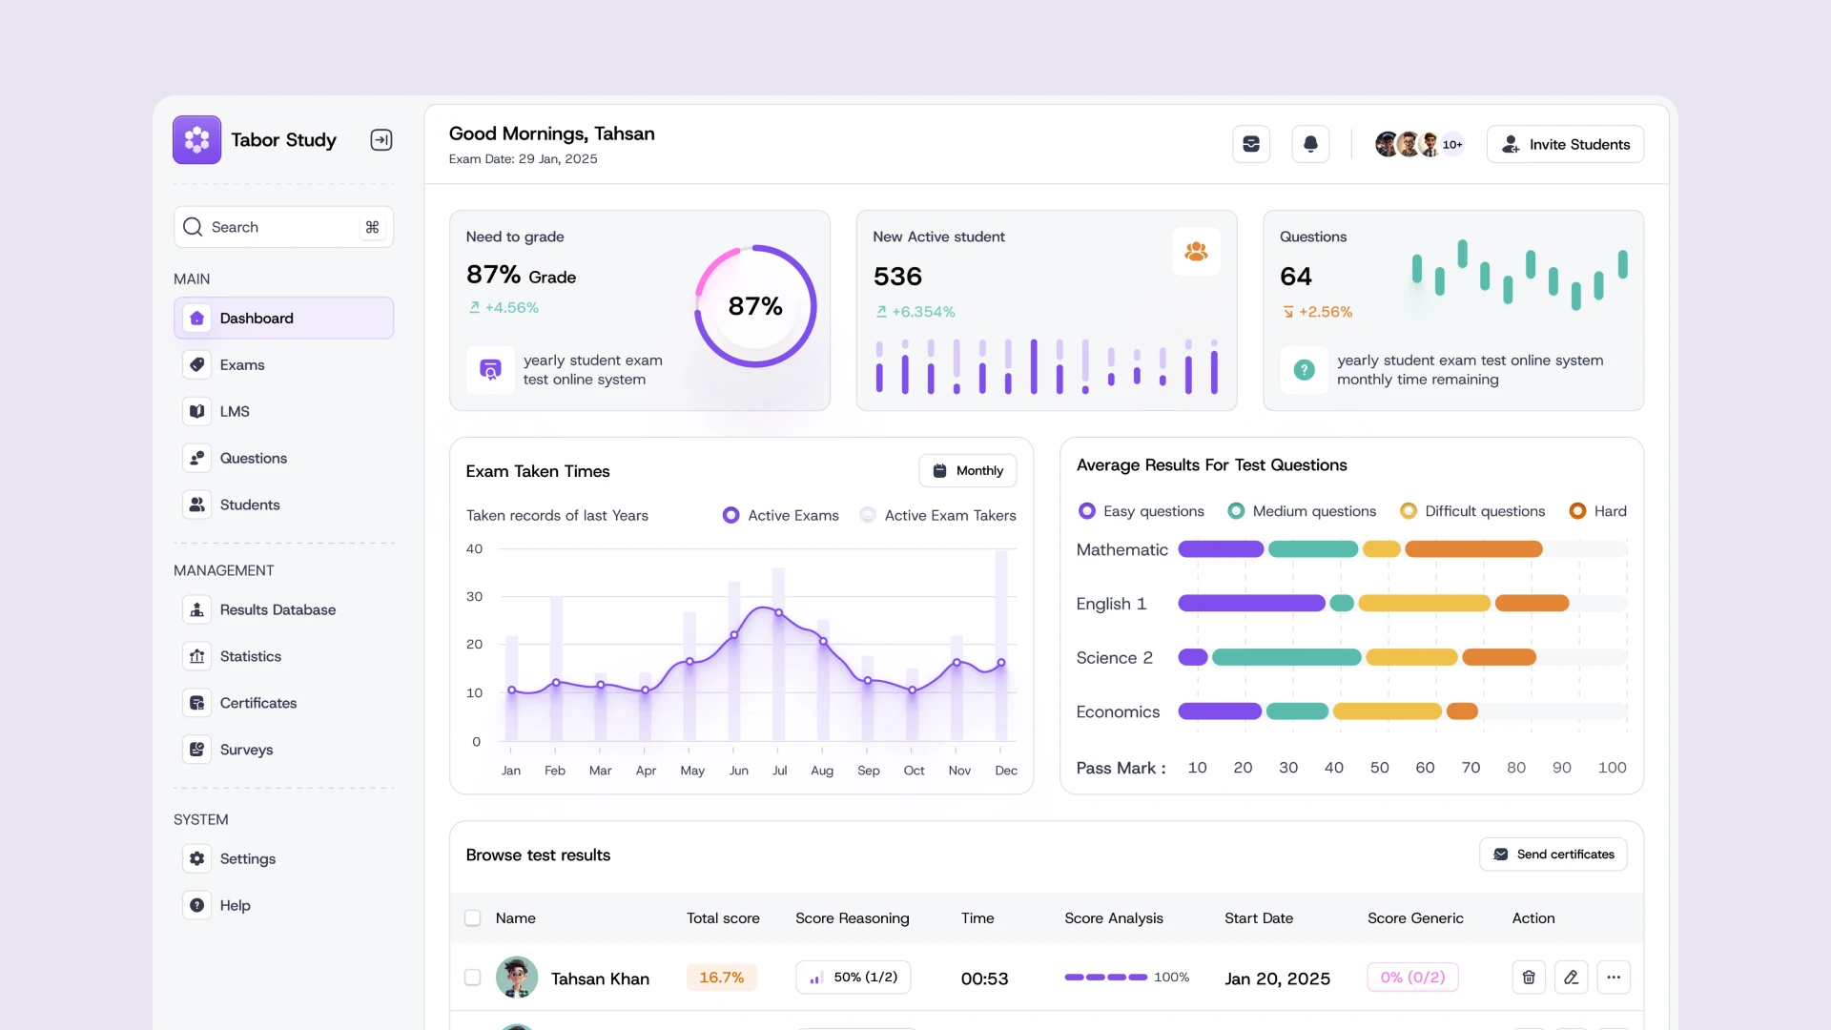
Task: Click the search magnifier icon
Action: point(193,227)
